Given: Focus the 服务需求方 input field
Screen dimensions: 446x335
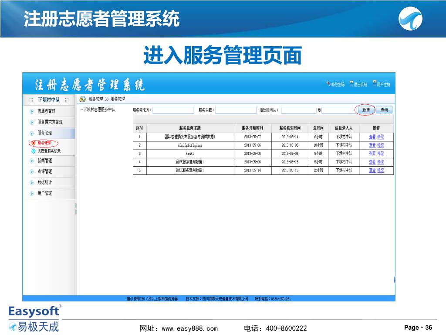Looking at the screenshot, I should pyautogui.click(x=173, y=110).
